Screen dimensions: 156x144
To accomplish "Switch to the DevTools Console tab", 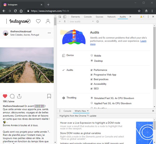I will click(x=88, y=17).
